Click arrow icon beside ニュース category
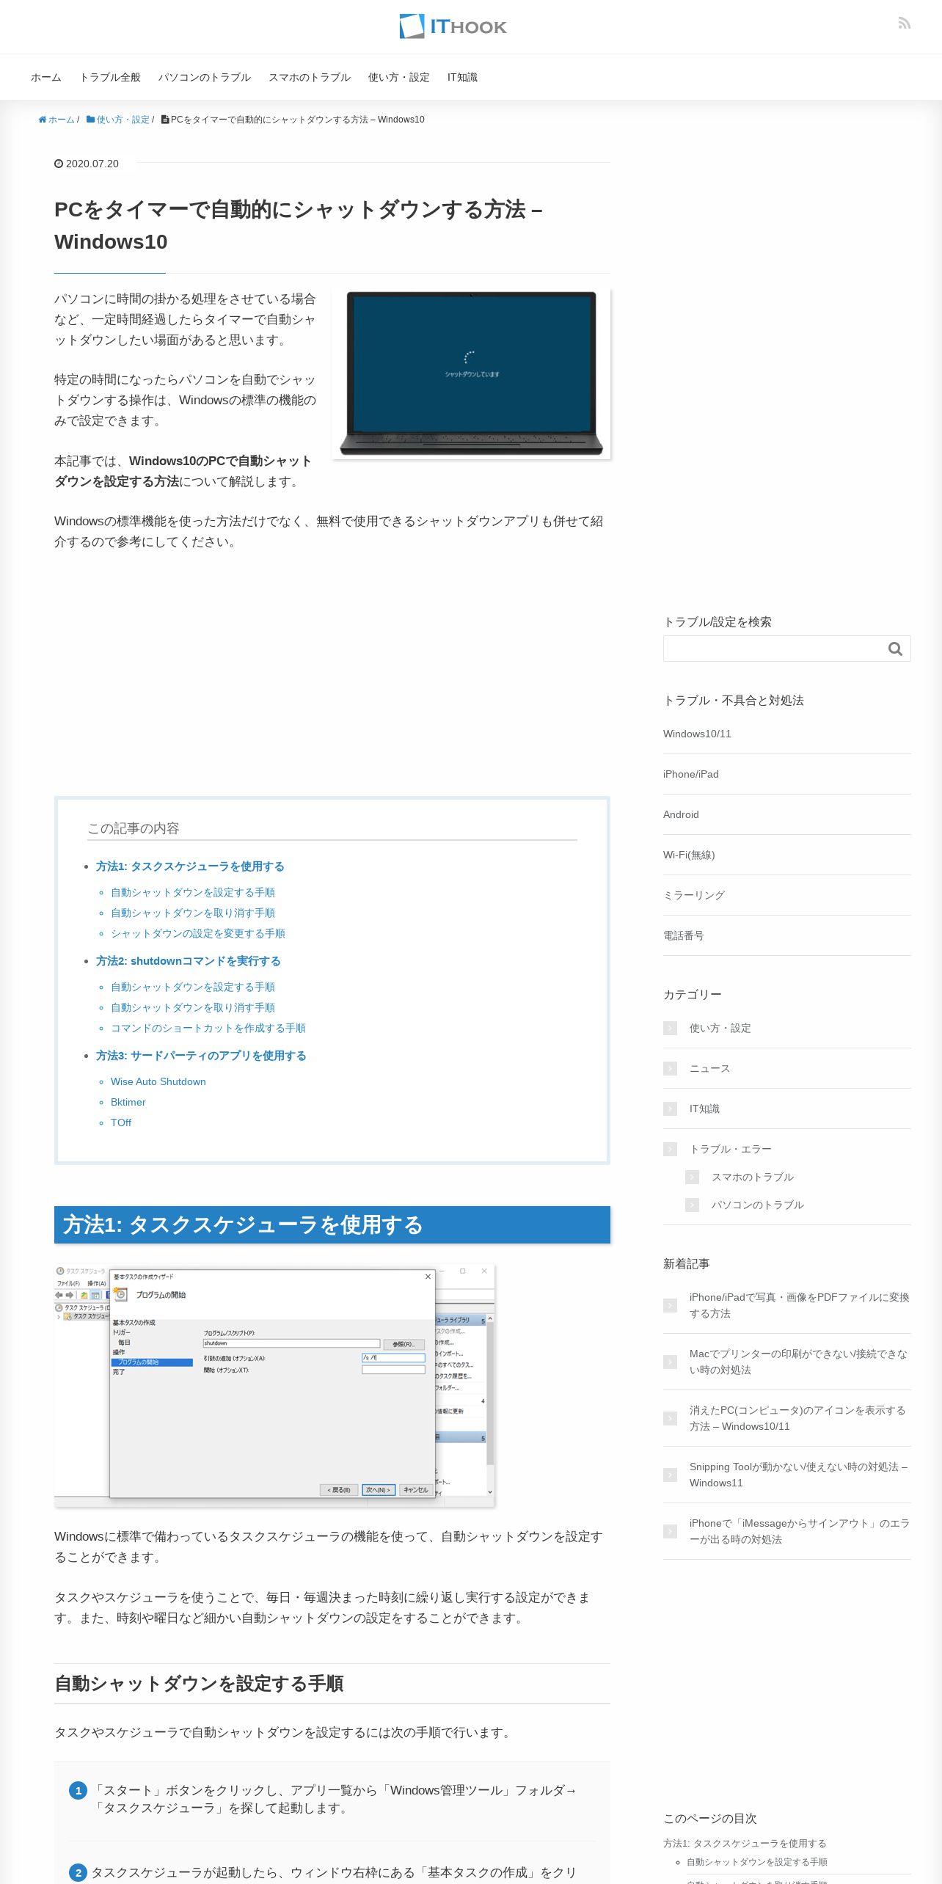Image resolution: width=942 pixels, height=1884 pixels. (670, 1068)
